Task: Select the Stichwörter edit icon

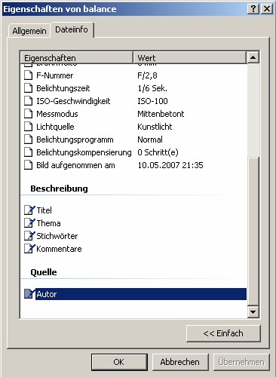Action: click(x=29, y=236)
